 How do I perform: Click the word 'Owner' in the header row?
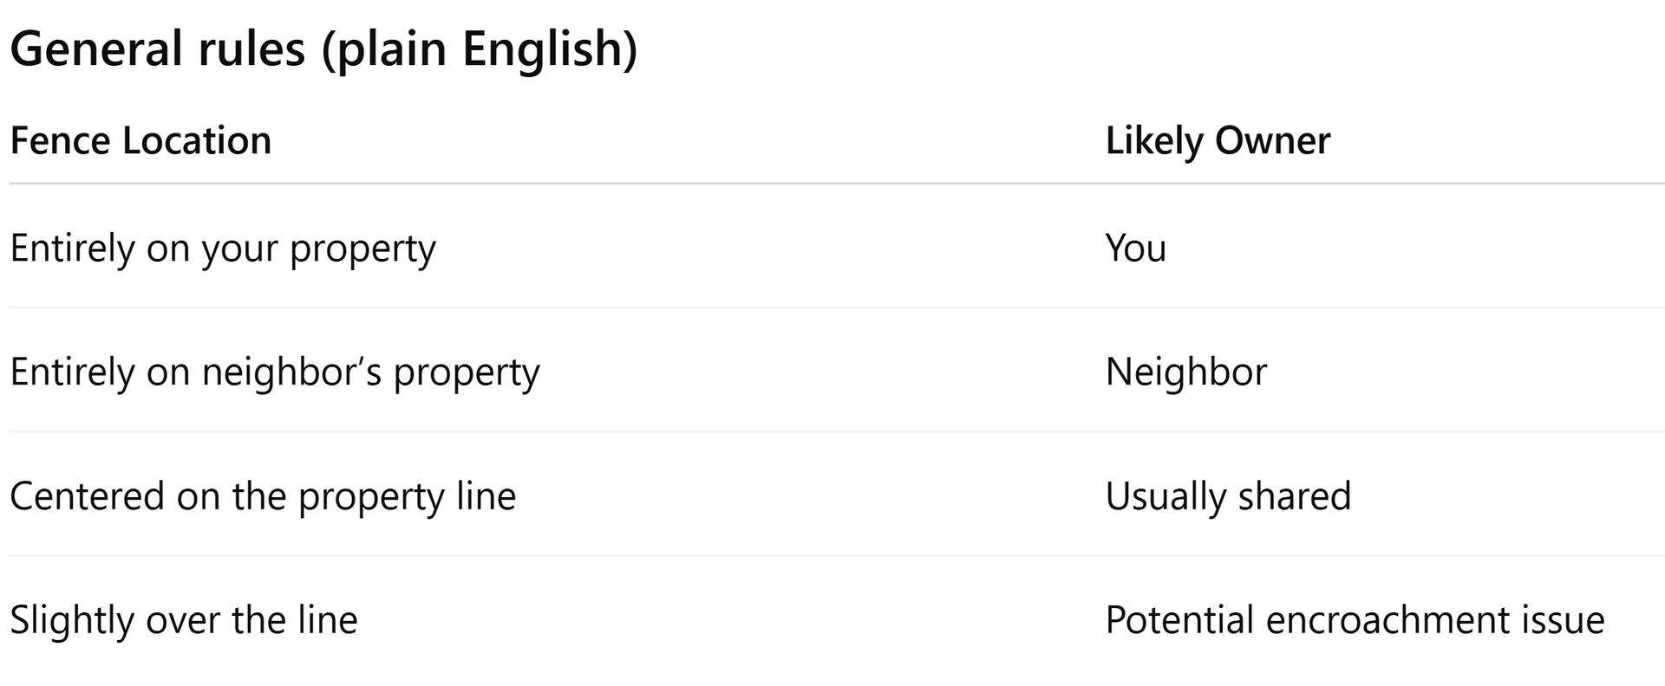coord(1272,141)
